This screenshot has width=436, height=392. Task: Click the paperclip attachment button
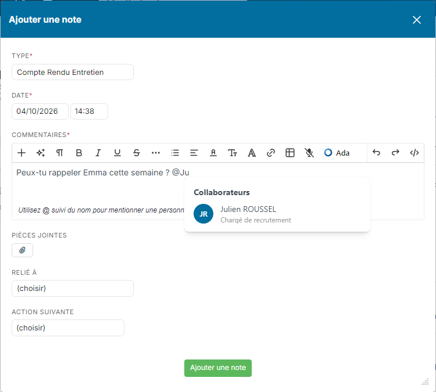point(22,250)
